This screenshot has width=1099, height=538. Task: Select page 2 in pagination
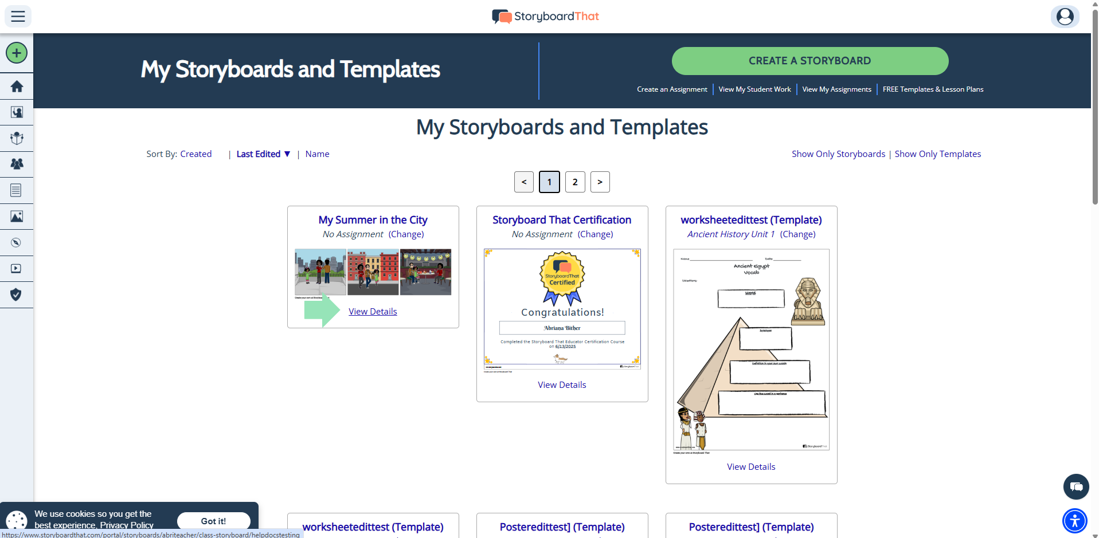tap(575, 182)
